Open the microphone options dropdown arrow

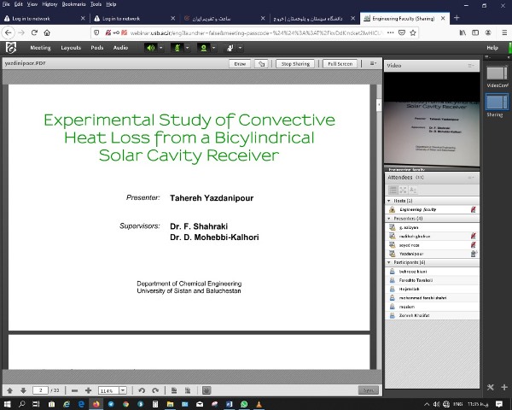188,48
